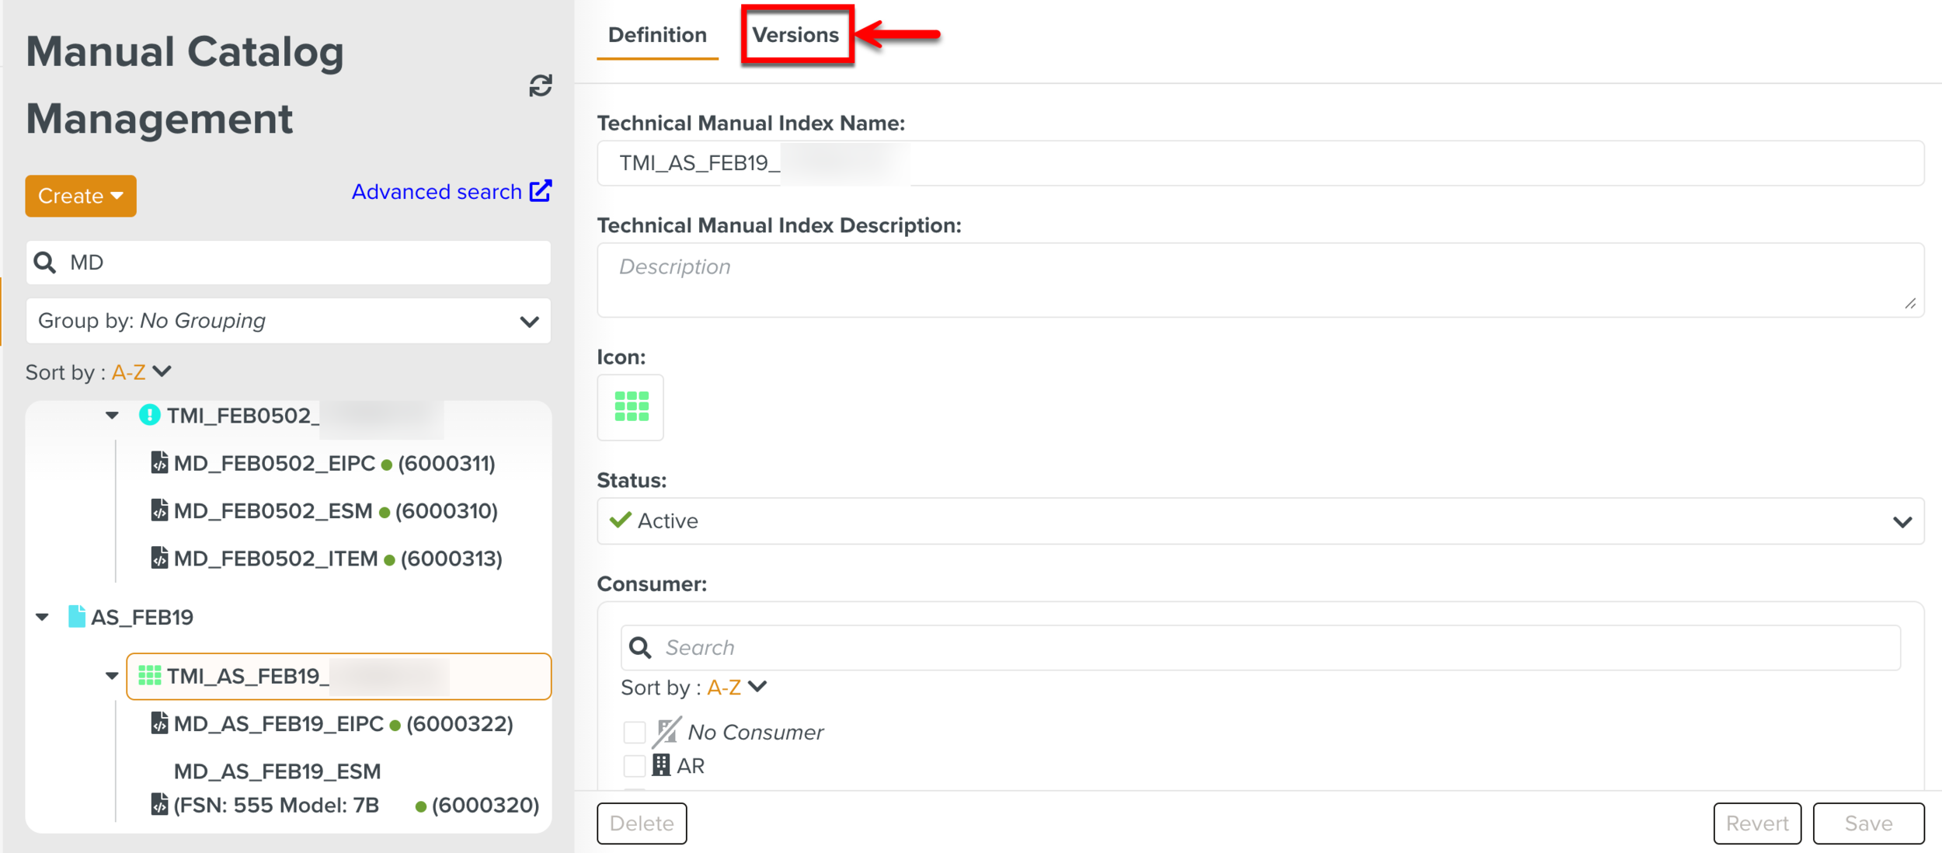
Task: Open the Group by dropdown
Action: click(288, 321)
